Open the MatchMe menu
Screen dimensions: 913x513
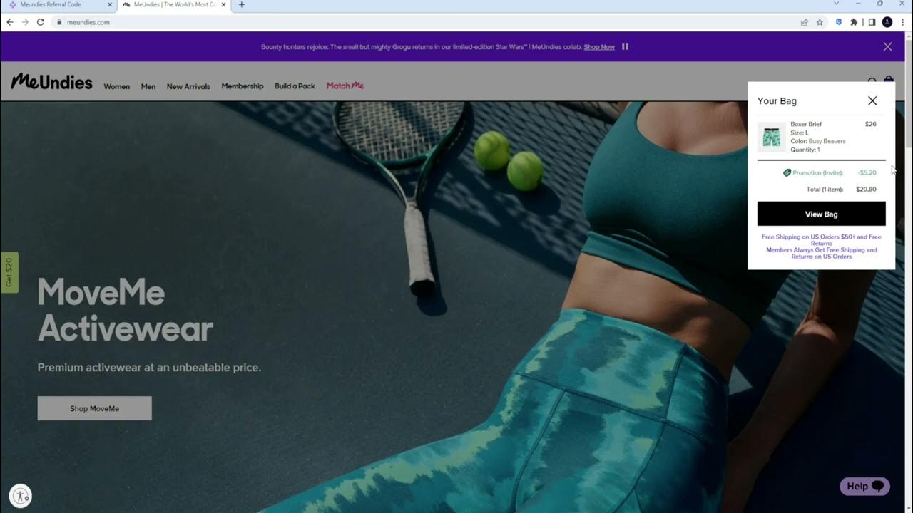(345, 85)
